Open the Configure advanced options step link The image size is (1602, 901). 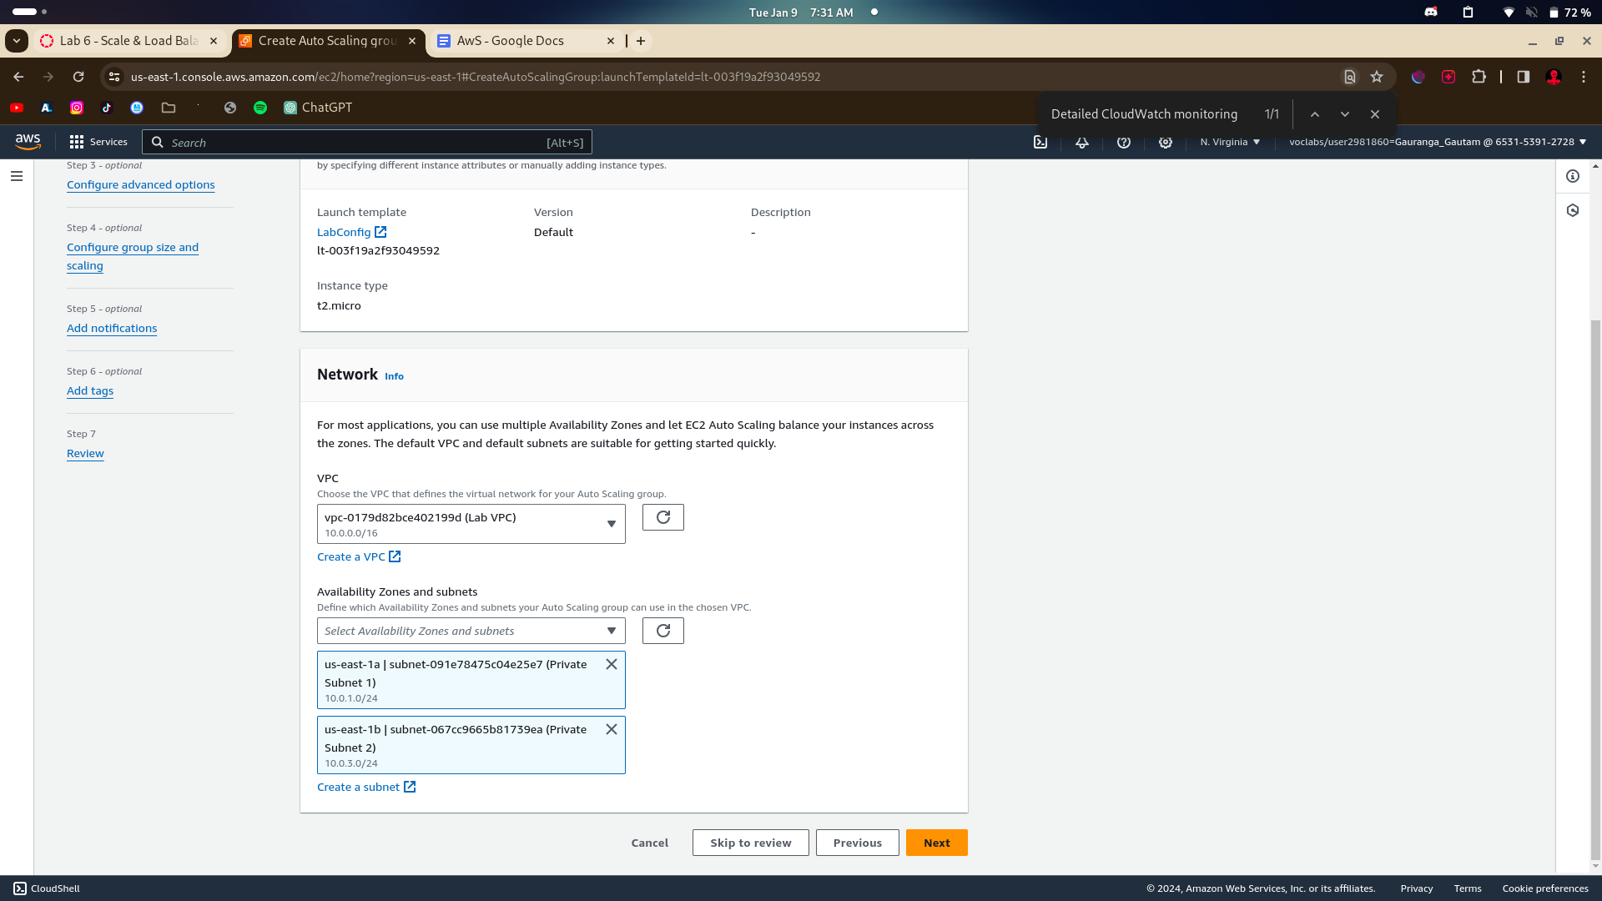click(140, 185)
